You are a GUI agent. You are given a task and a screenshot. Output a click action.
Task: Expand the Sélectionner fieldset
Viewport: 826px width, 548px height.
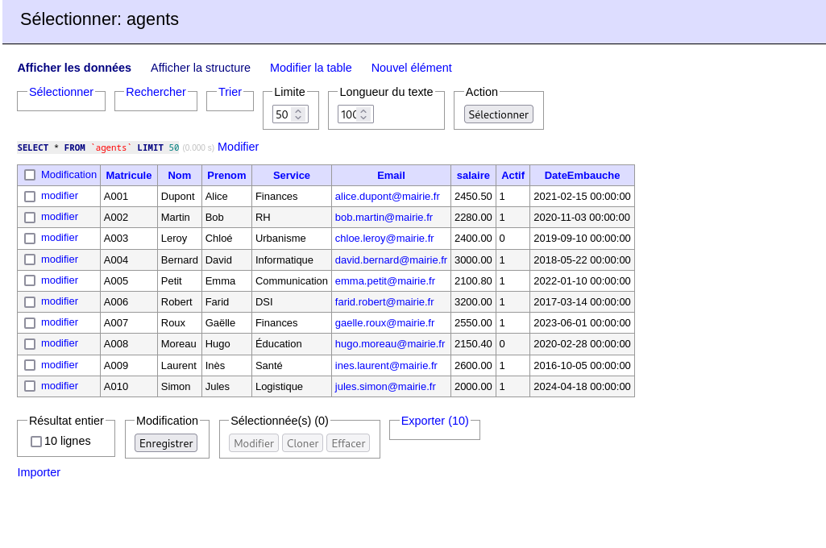(61, 92)
